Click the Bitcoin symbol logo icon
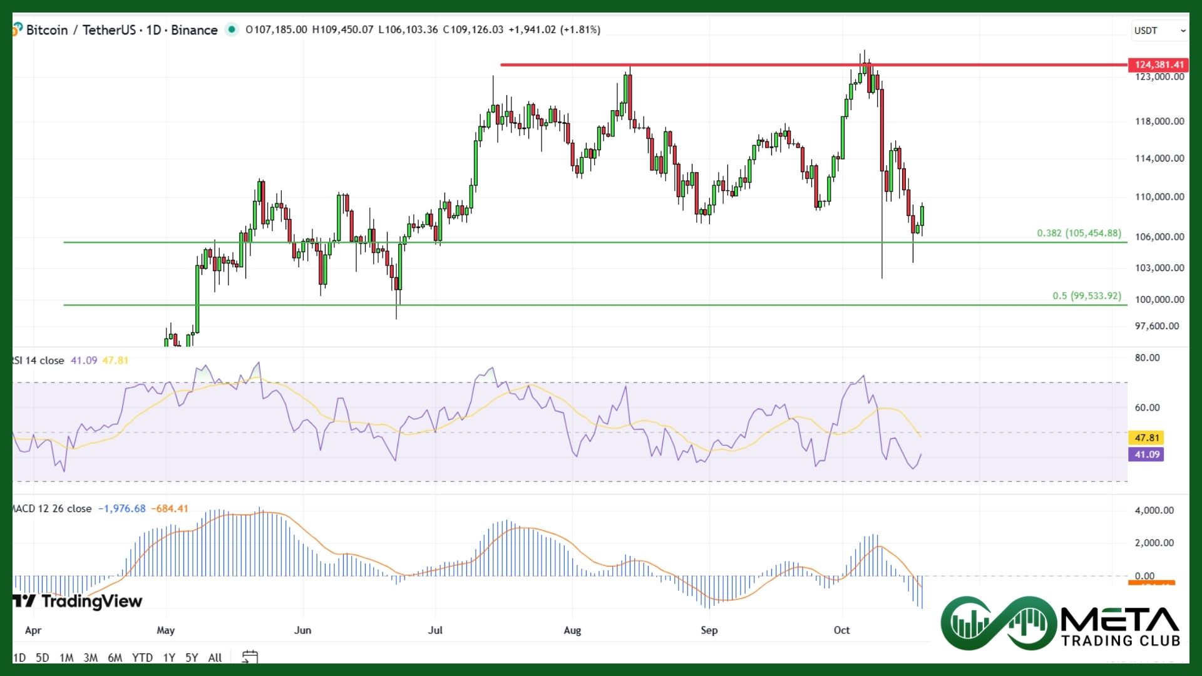This screenshot has height=676, width=1202. pos(17,29)
